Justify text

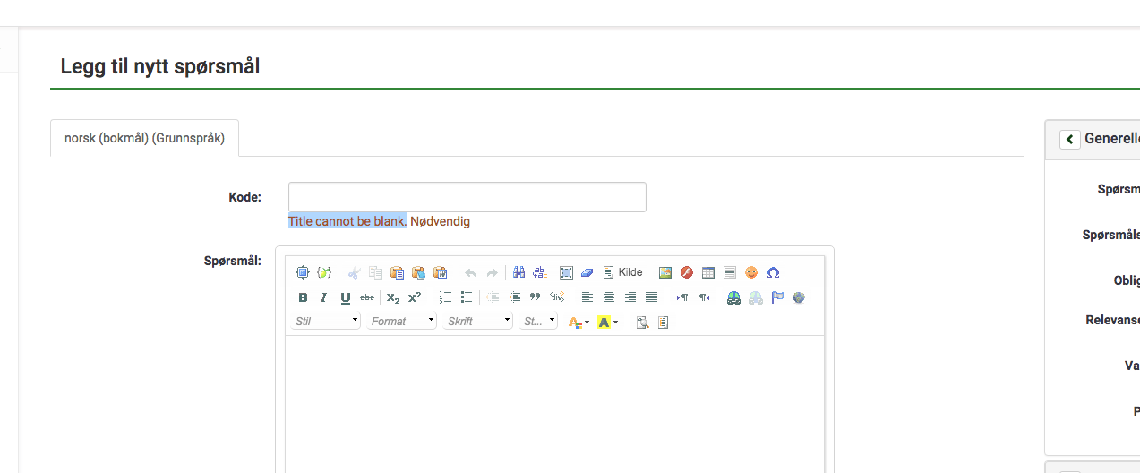click(x=652, y=297)
